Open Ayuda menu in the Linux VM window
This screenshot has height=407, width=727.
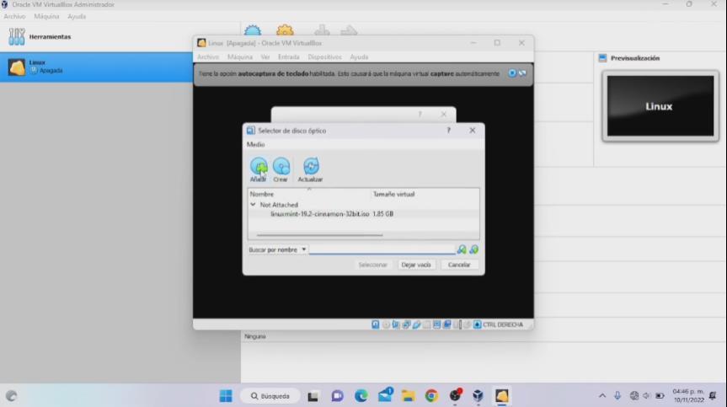pyautogui.click(x=359, y=57)
